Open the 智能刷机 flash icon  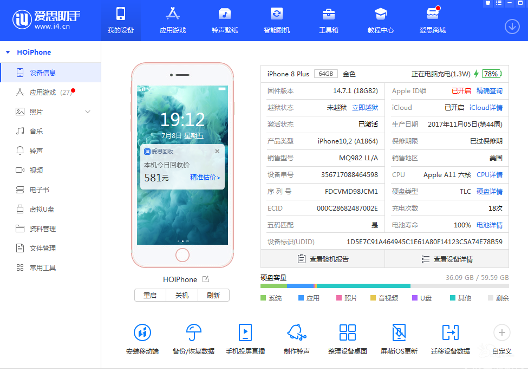[x=277, y=14]
